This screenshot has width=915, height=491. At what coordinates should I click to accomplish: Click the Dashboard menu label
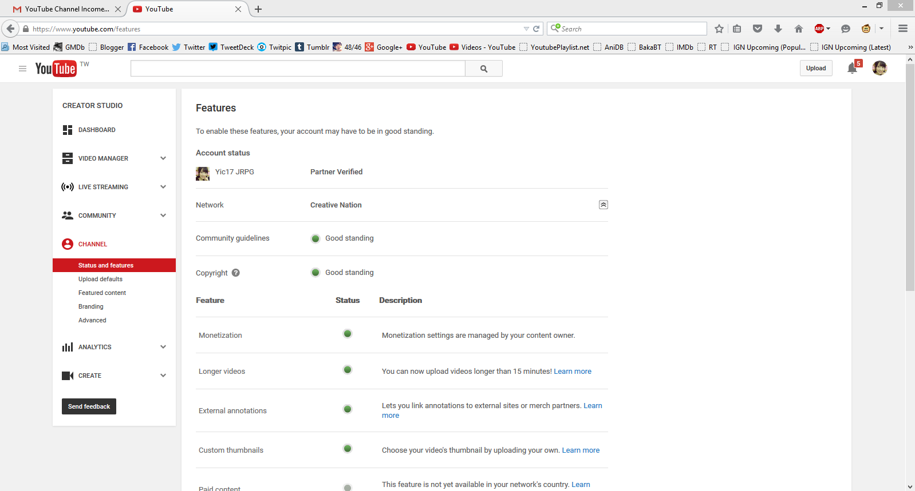point(97,130)
